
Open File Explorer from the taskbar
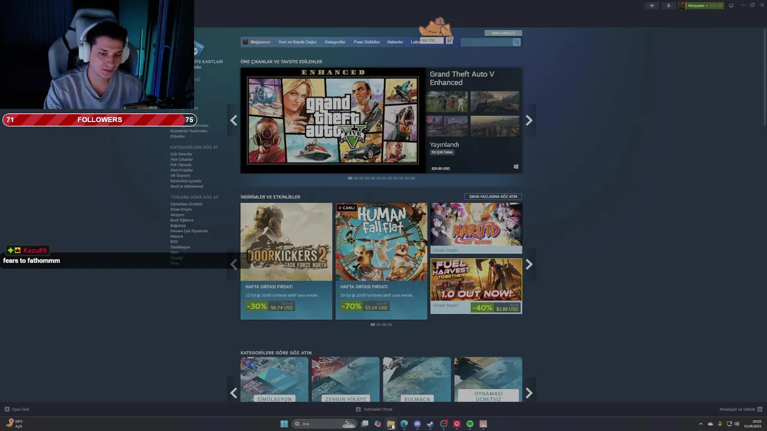point(391,424)
